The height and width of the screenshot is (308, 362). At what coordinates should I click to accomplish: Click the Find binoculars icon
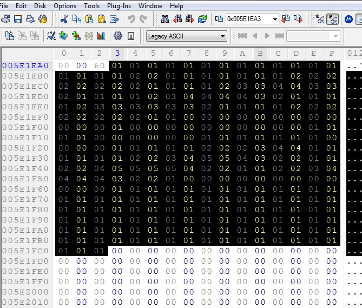click(x=165, y=19)
